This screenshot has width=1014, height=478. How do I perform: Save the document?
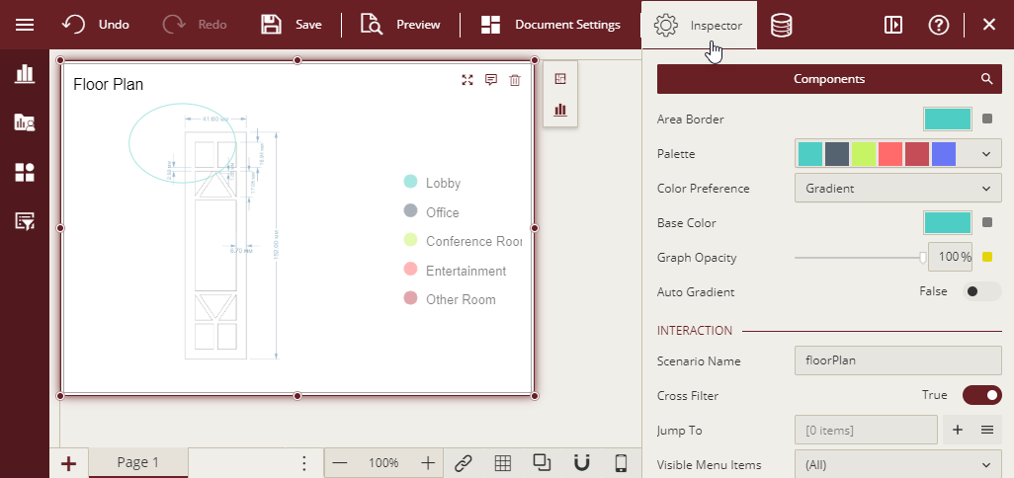pos(291,25)
